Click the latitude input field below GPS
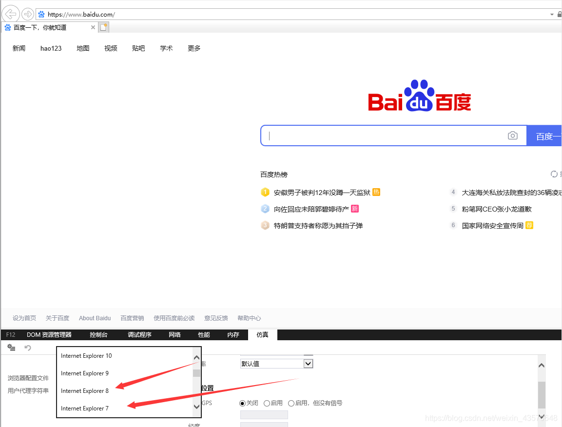Screen dimensions: 562x427 coord(264,415)
